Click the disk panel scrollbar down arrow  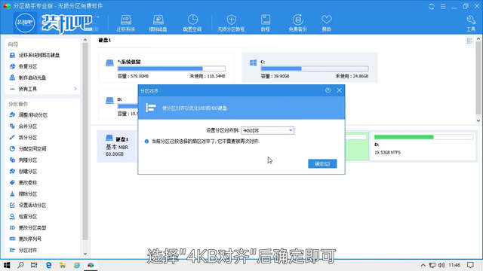(x=478, y=120)
